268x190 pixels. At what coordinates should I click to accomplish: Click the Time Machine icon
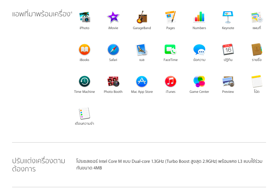[x=85, y=81]
